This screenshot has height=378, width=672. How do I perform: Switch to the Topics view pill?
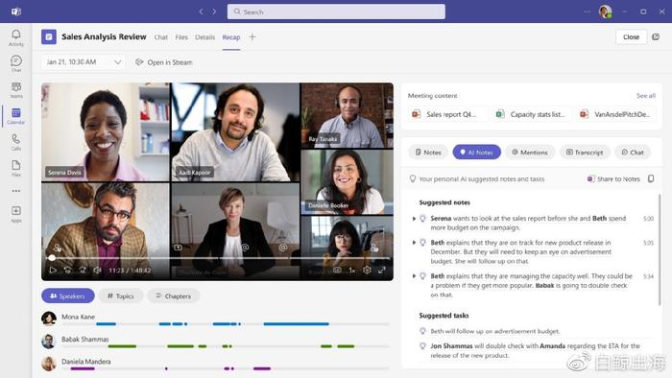point(120,295)
